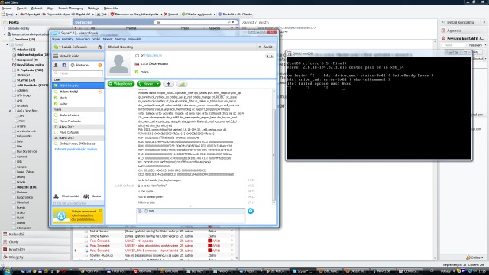Open Skype status dropdown next to Lukáš Cafourek
489x275 pixels.
click(57, 47)
